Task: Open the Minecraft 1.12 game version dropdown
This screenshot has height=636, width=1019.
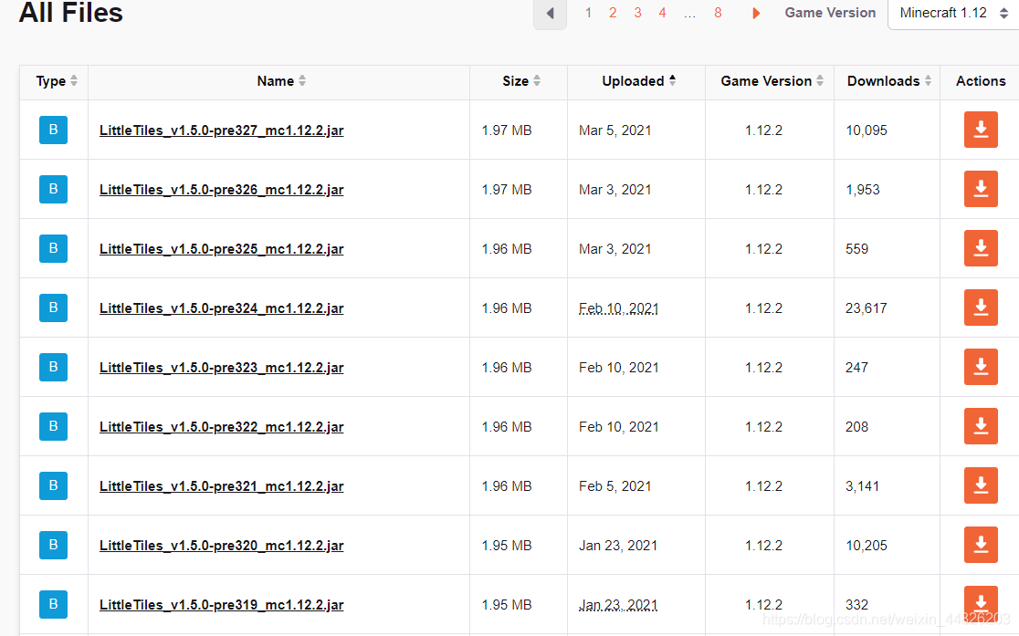Action: pos(952,13)
